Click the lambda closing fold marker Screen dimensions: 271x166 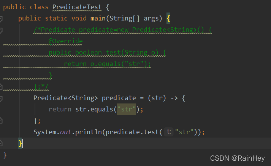pos(1,121)
